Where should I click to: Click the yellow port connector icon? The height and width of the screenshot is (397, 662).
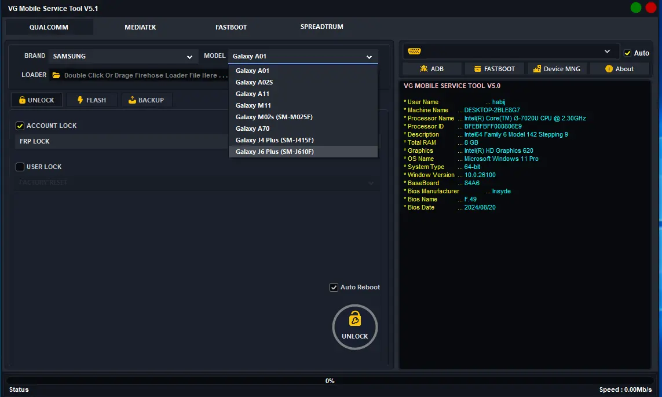coord(414,52)
